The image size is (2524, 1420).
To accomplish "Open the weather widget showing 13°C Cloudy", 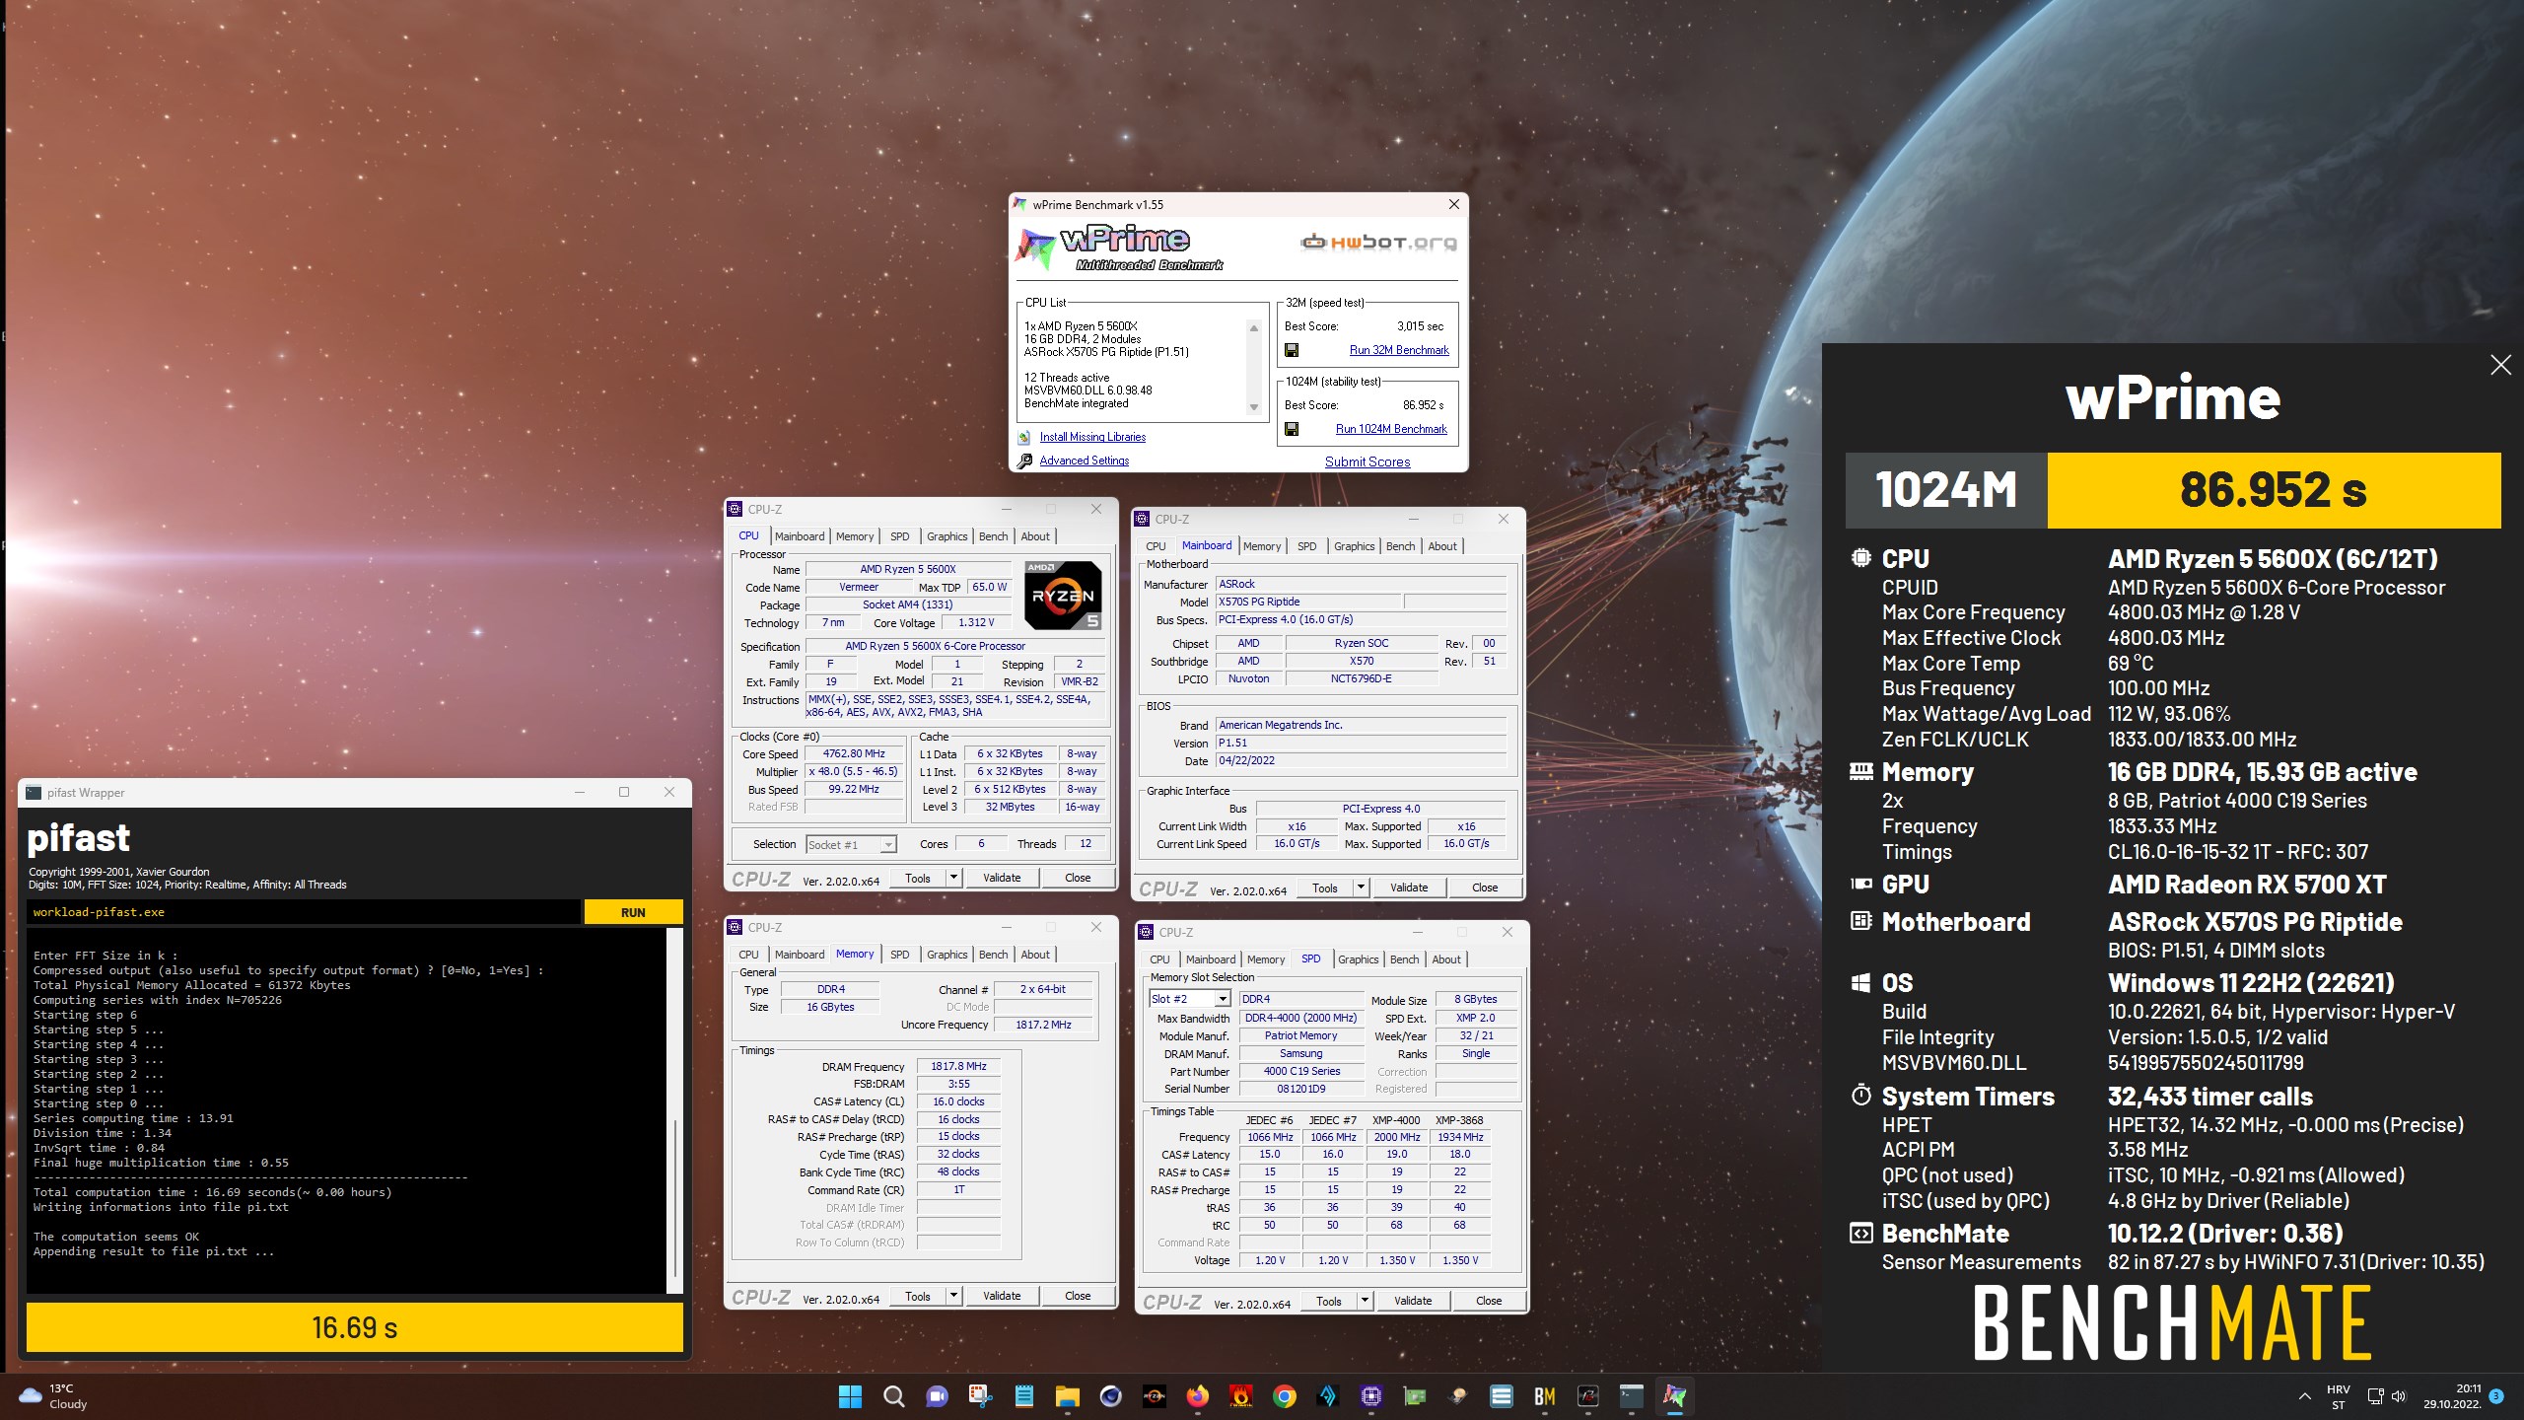I will tap(54, 1396).
